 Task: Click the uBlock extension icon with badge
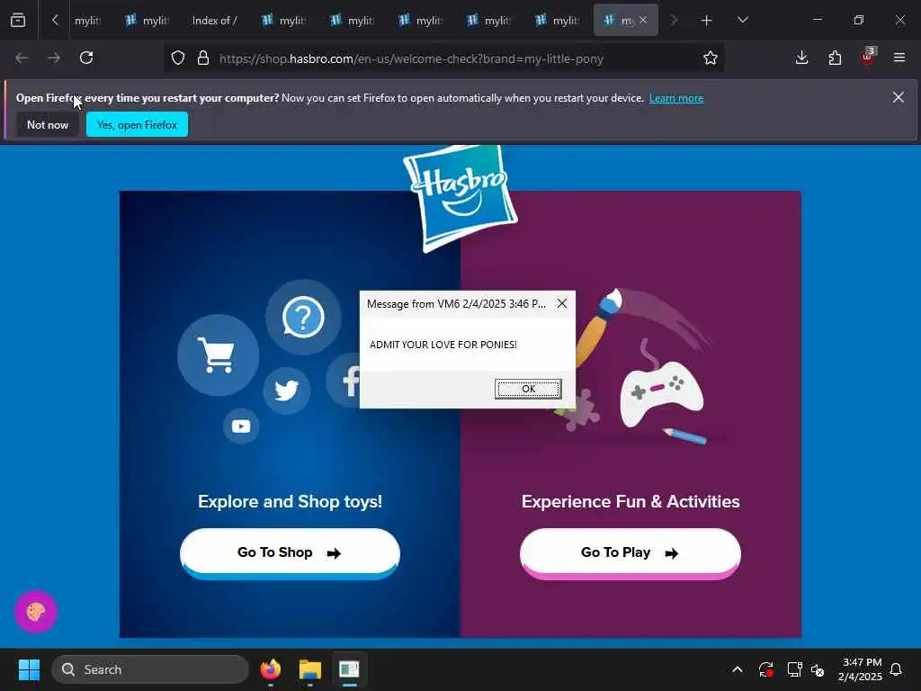click(x=868, y=57)
